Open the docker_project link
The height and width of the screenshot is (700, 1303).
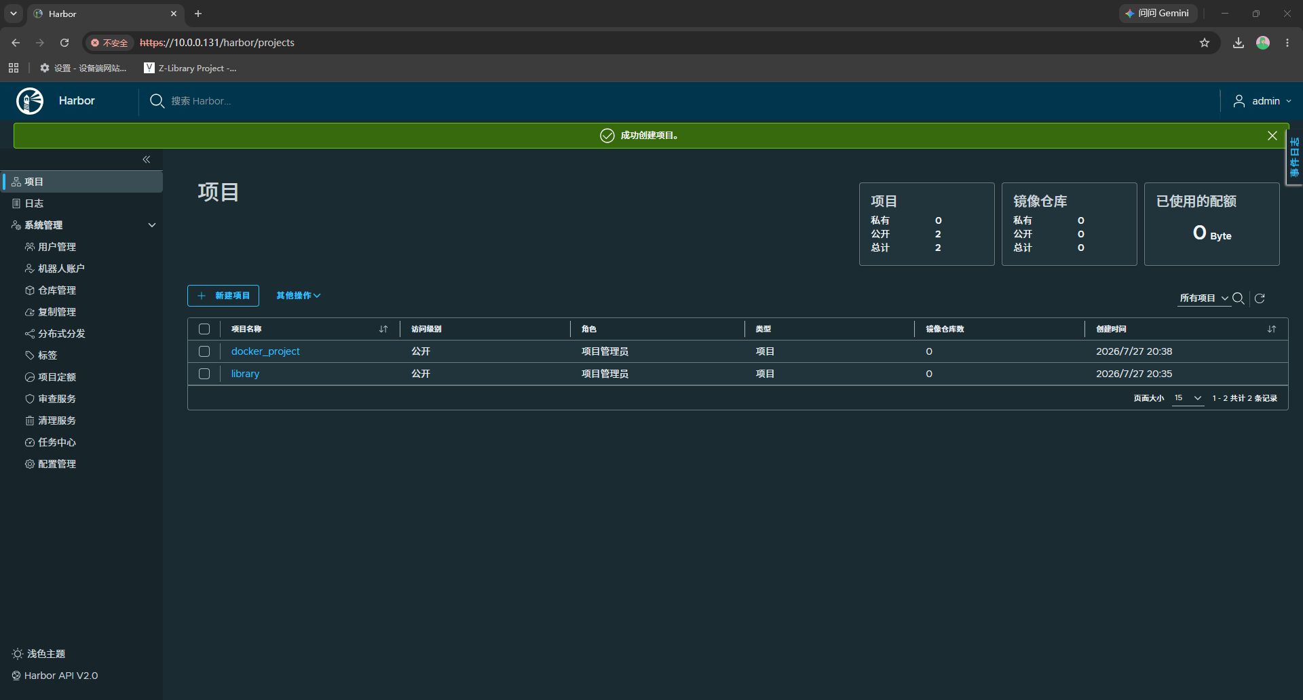265,351
